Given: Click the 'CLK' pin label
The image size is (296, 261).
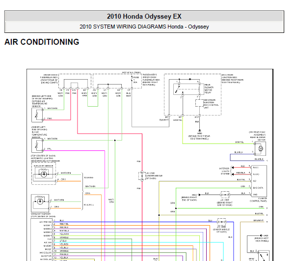Looking at the screenshot, I should (x=50, y=239).
